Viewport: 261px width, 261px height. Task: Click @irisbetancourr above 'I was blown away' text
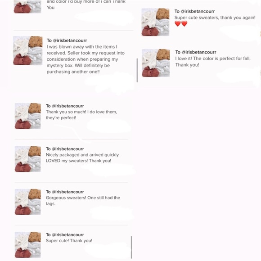tap(70, 40)
